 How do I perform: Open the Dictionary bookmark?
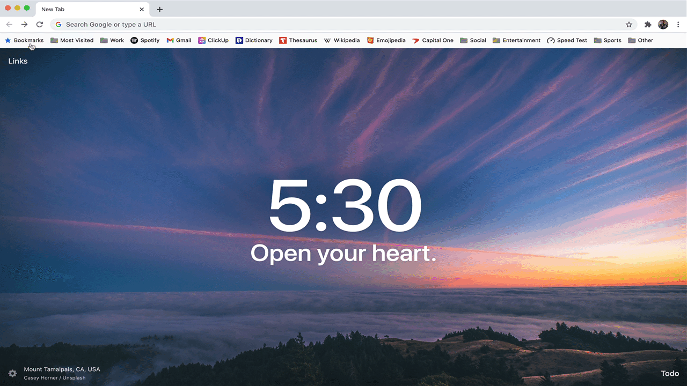pos(254,40)
